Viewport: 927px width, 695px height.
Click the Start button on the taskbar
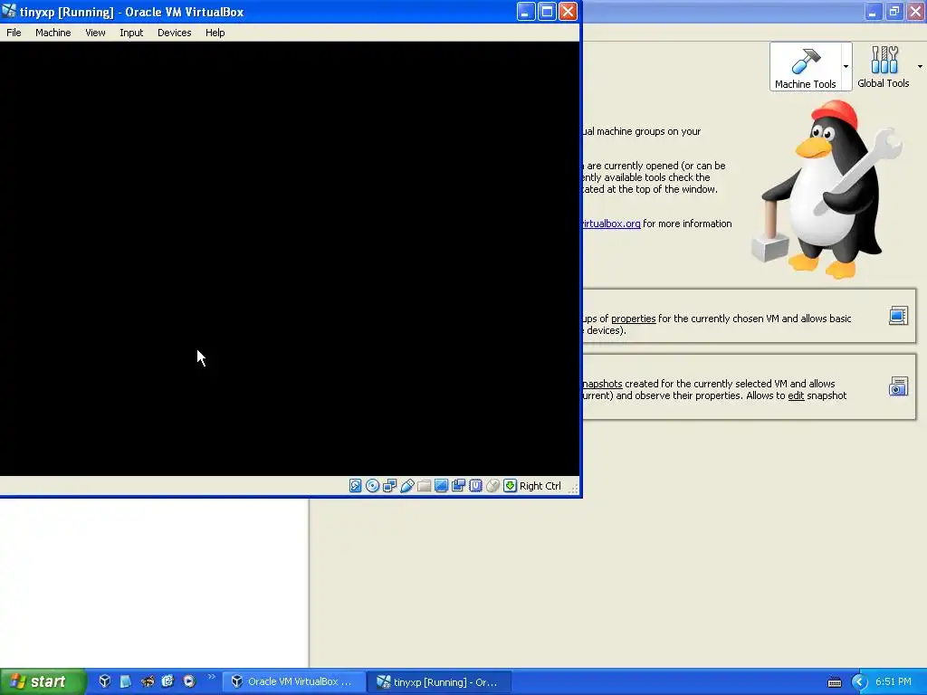click(43, 681)
